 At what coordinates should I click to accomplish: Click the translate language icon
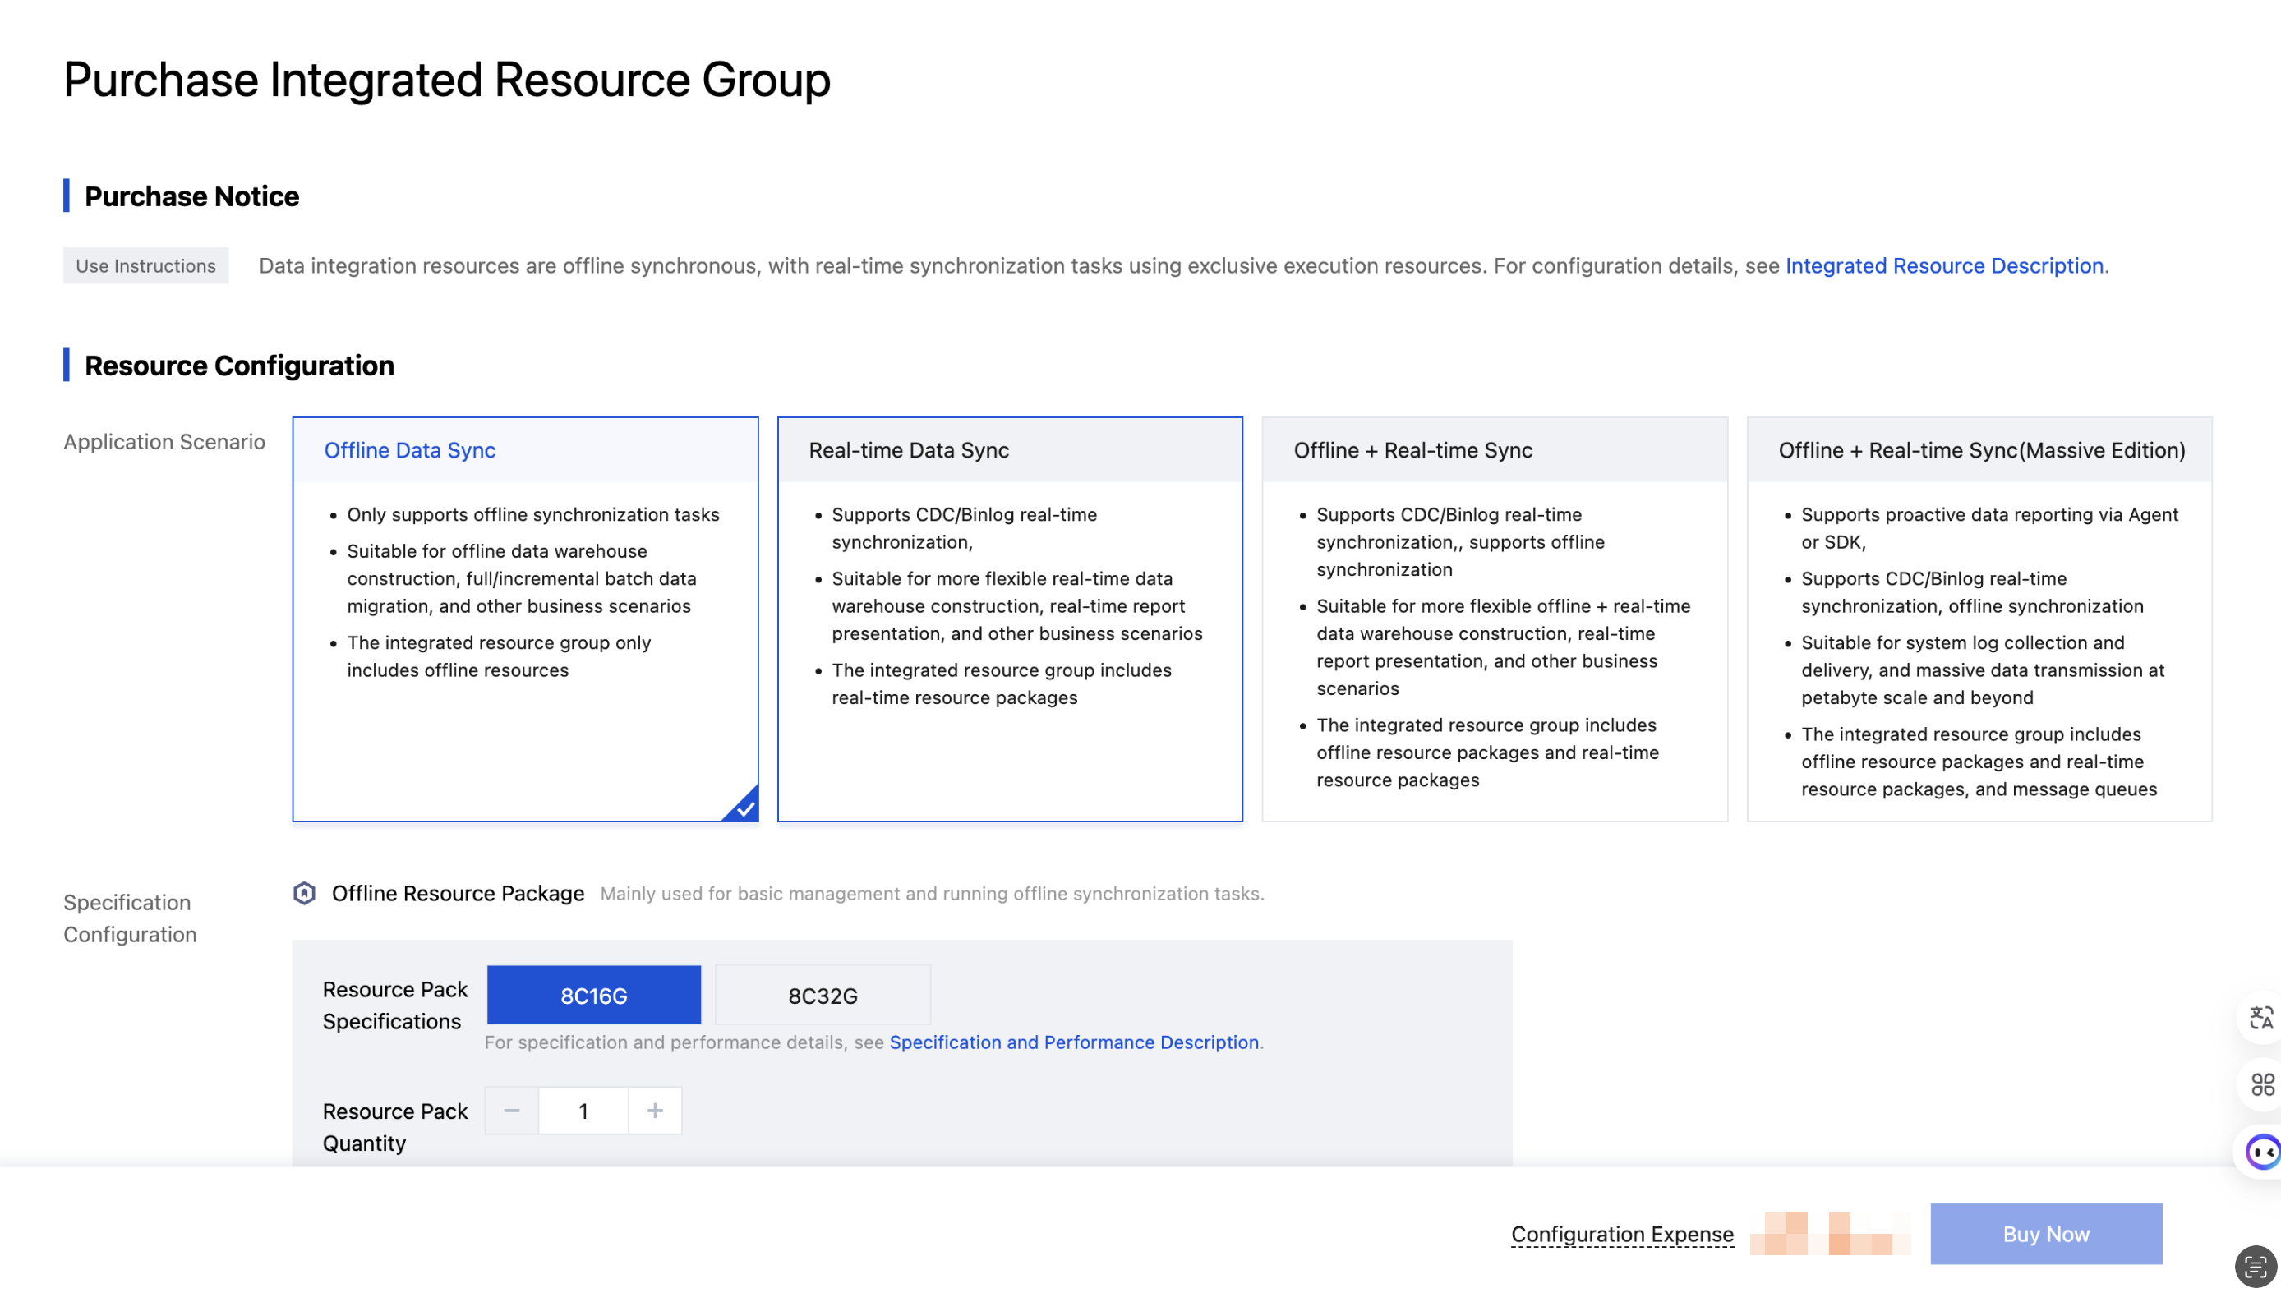2260,1018
